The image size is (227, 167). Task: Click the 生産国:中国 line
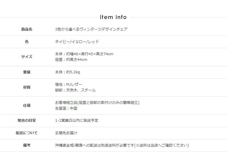pyautogui.click(x=66, y=108)
